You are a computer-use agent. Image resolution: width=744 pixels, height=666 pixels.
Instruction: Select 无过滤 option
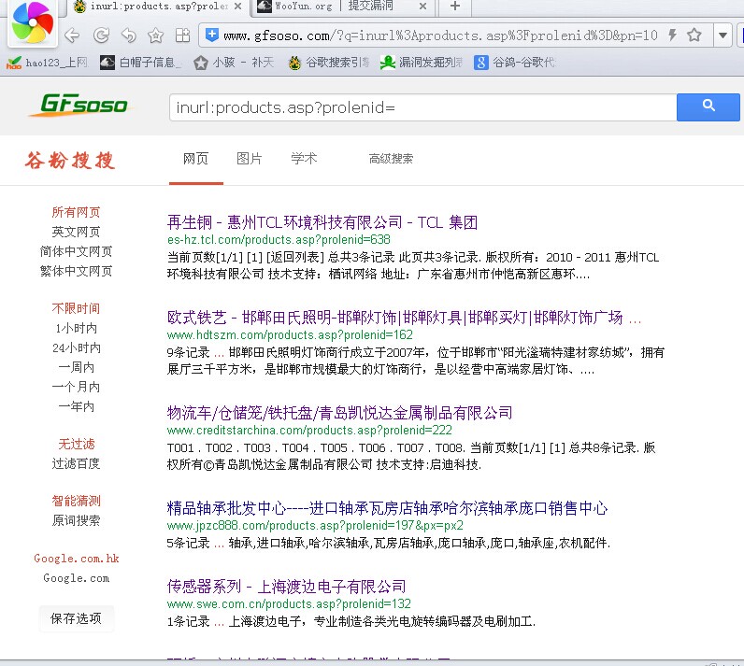tap(76, 444)
